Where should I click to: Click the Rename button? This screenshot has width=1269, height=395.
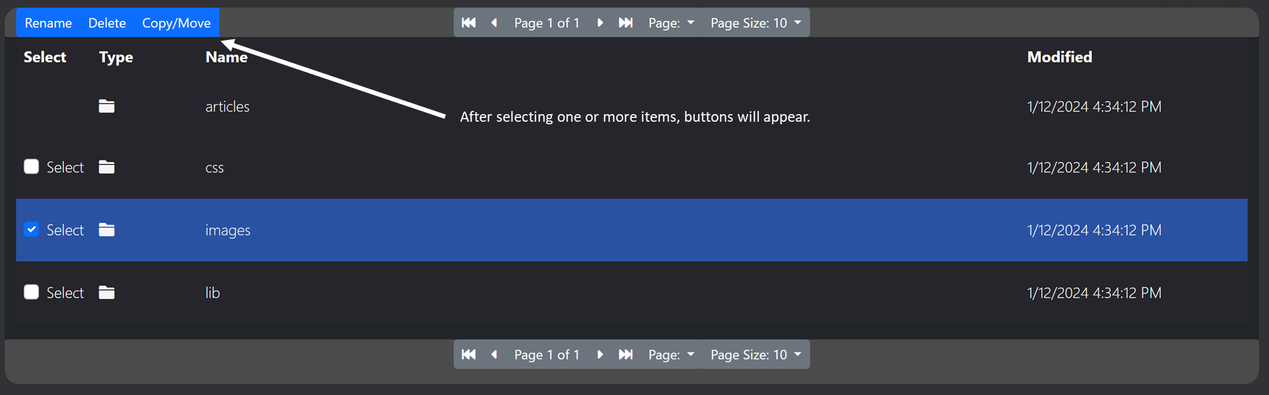48,23
